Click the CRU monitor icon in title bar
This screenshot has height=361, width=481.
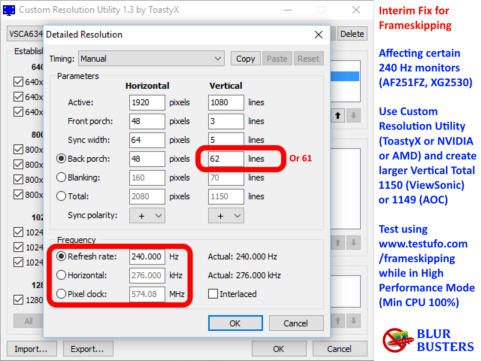pyautogui.click(x=9, y=10)
